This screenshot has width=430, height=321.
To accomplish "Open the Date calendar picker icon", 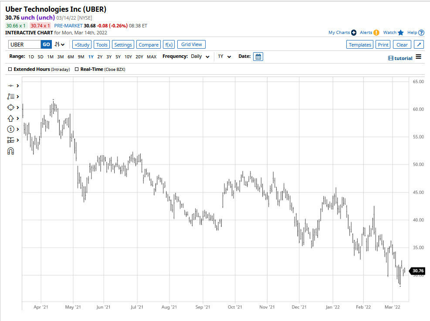I will pyautogui.click(x=258, y=57).
